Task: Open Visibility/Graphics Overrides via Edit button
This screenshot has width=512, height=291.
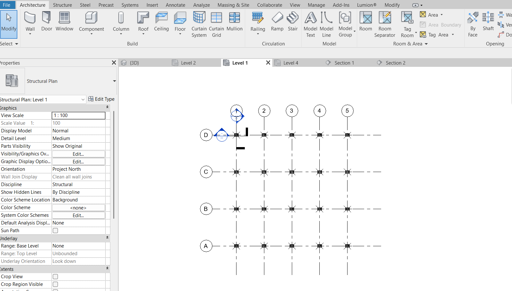Action: point(78,154)
